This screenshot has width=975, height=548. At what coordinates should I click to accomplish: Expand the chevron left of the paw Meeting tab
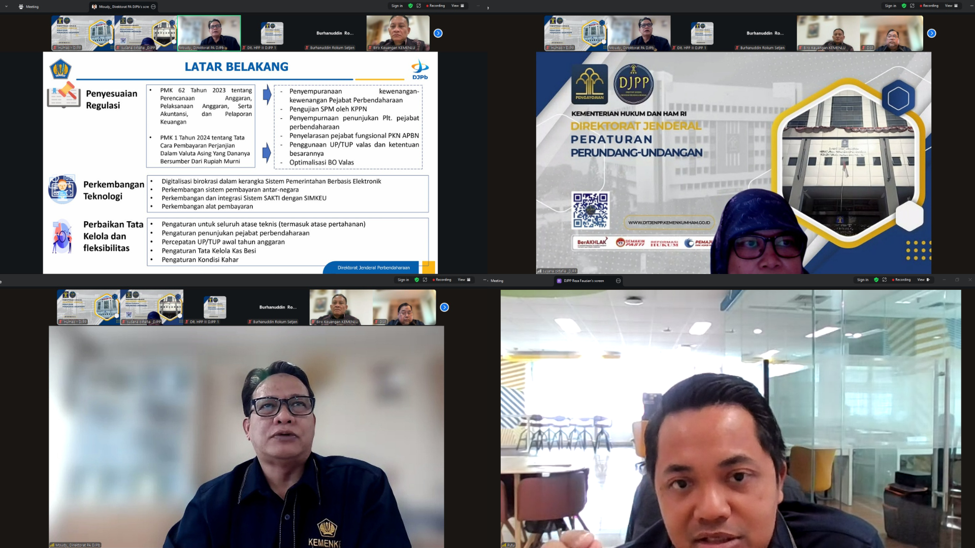6,7
